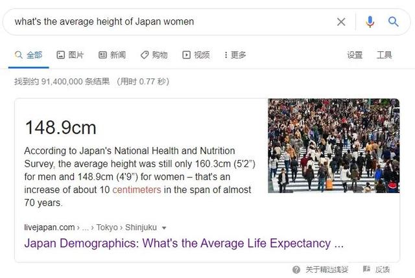Viewport: 415px width, 278px height.
Task: Expand the livejapan.com breadcrumb dropdown arrow
Action: point(164,227)
